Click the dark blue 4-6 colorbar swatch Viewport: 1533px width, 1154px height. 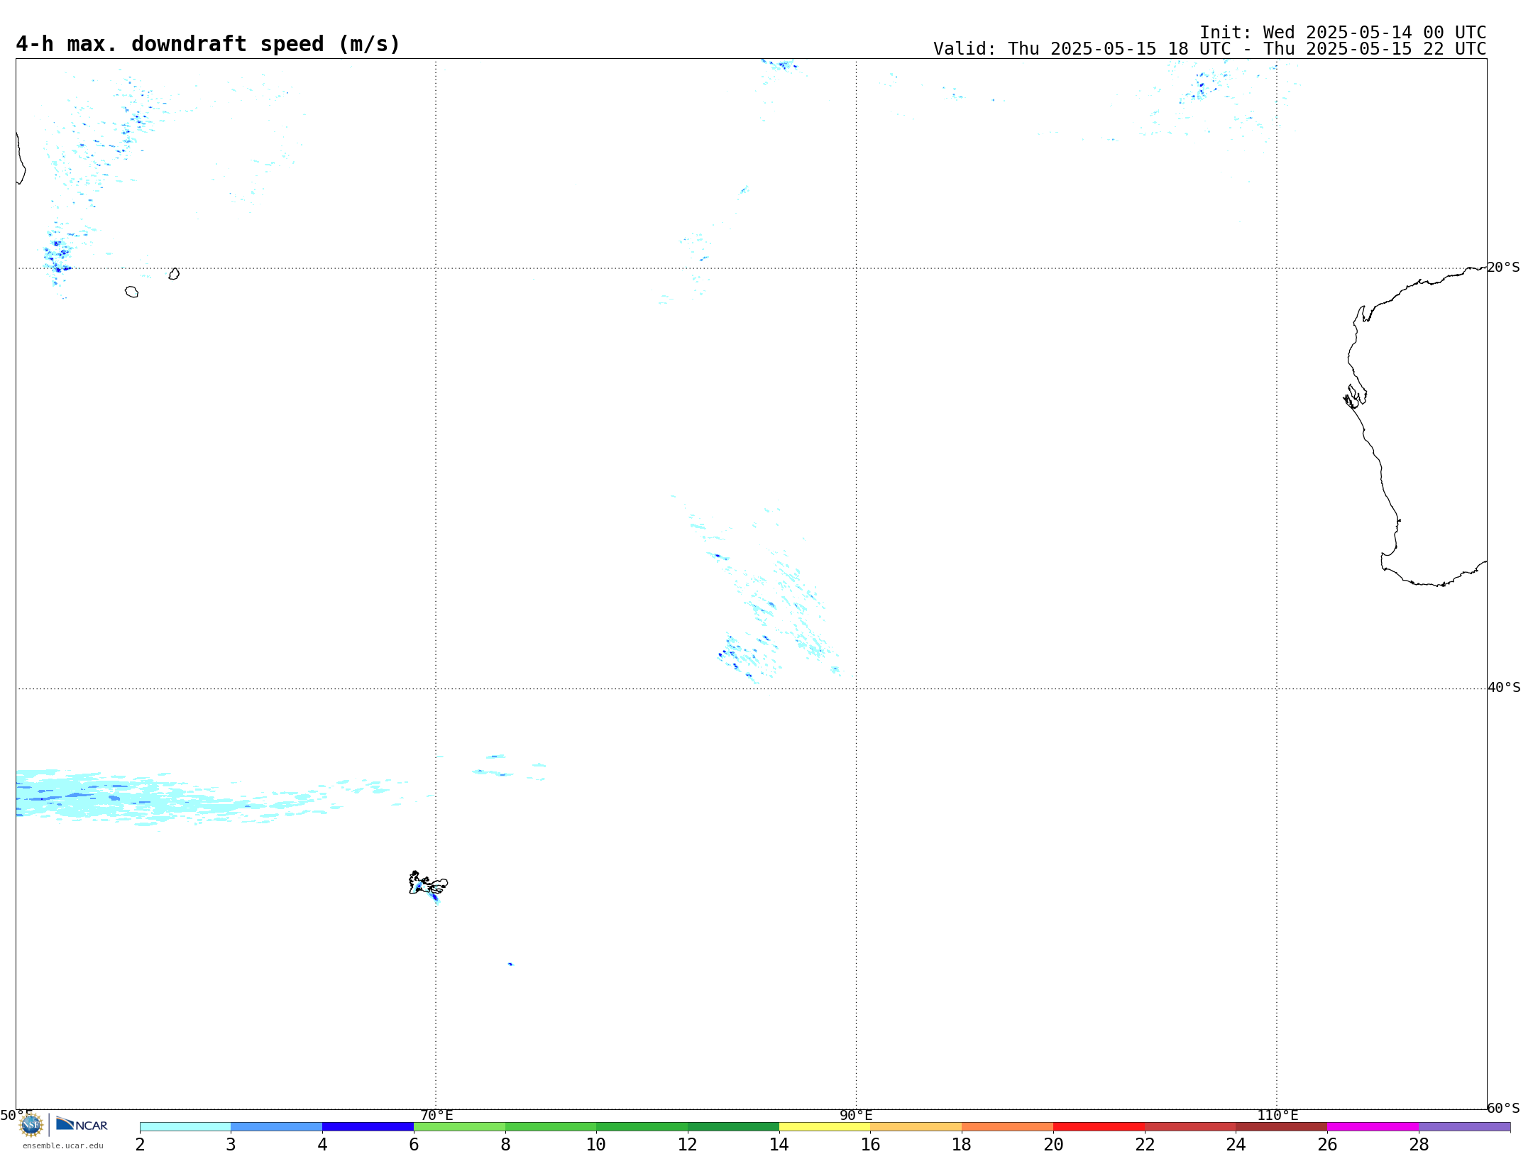(368, 1127)
